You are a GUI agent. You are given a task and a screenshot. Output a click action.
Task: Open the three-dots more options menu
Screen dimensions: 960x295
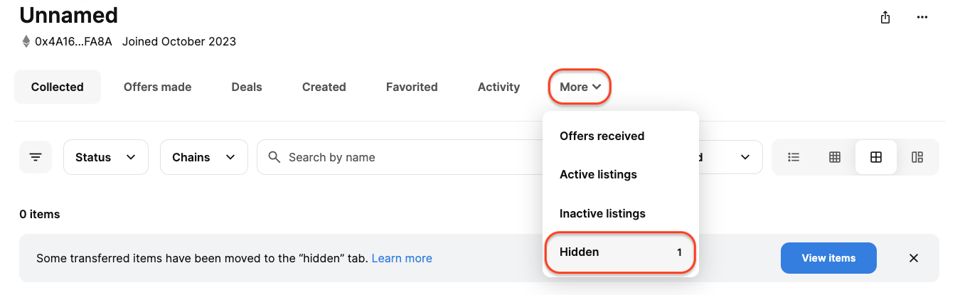tap(922, 17)
